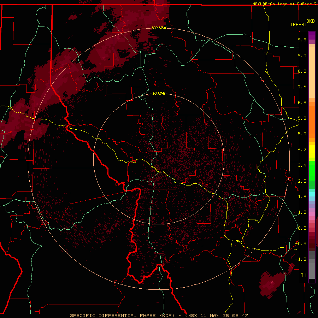Image resolution: width=318 pixels, height=318 pixels.
Task: Click the bright green swatch on the color scale
Action: 312,170
